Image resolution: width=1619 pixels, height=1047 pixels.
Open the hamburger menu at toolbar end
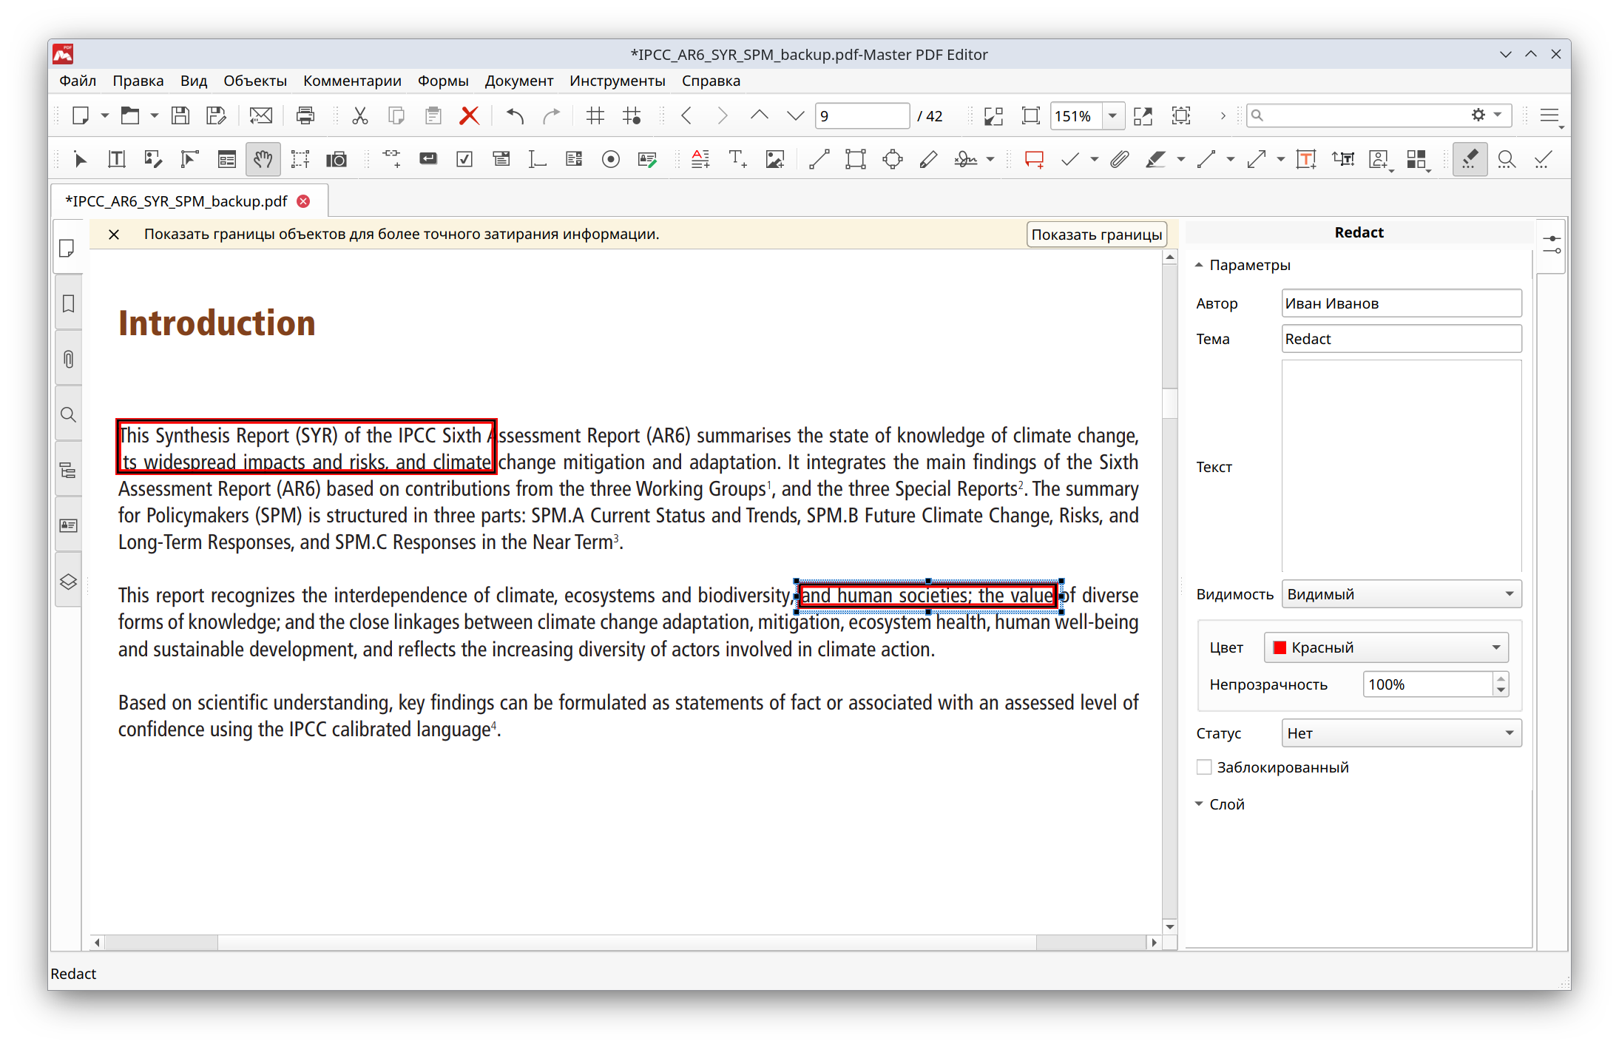[1549, 116]
